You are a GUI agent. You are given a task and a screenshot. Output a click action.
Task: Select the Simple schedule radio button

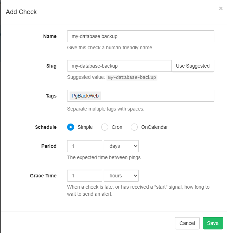coord(71,127)
